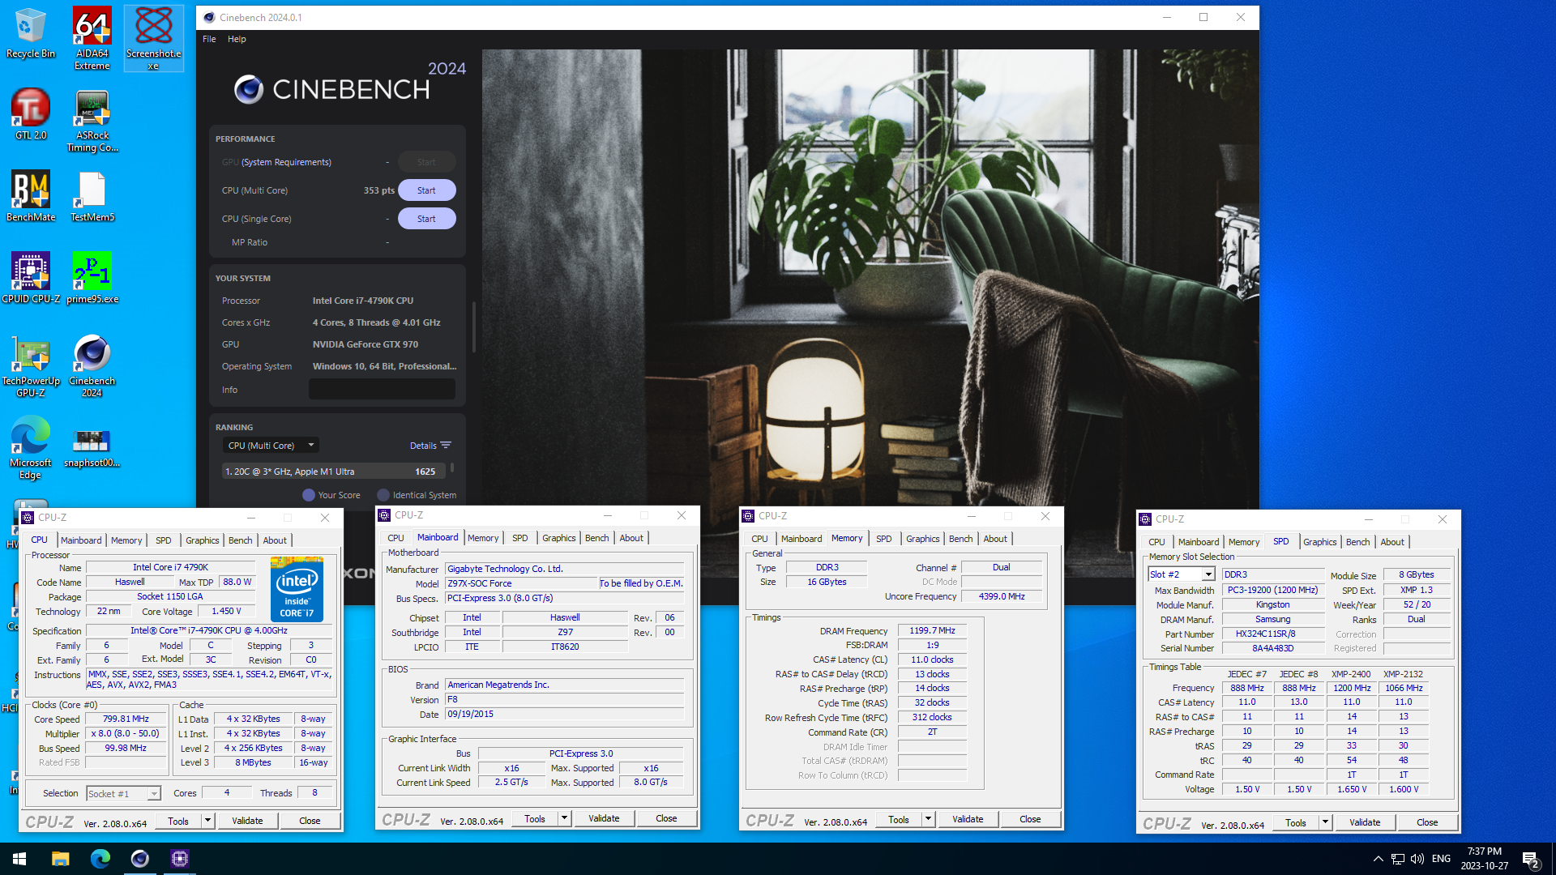Click the Details link in Ranking
Screen dimensions: 1556x875
pyautogui.click(x=423, y=446)
